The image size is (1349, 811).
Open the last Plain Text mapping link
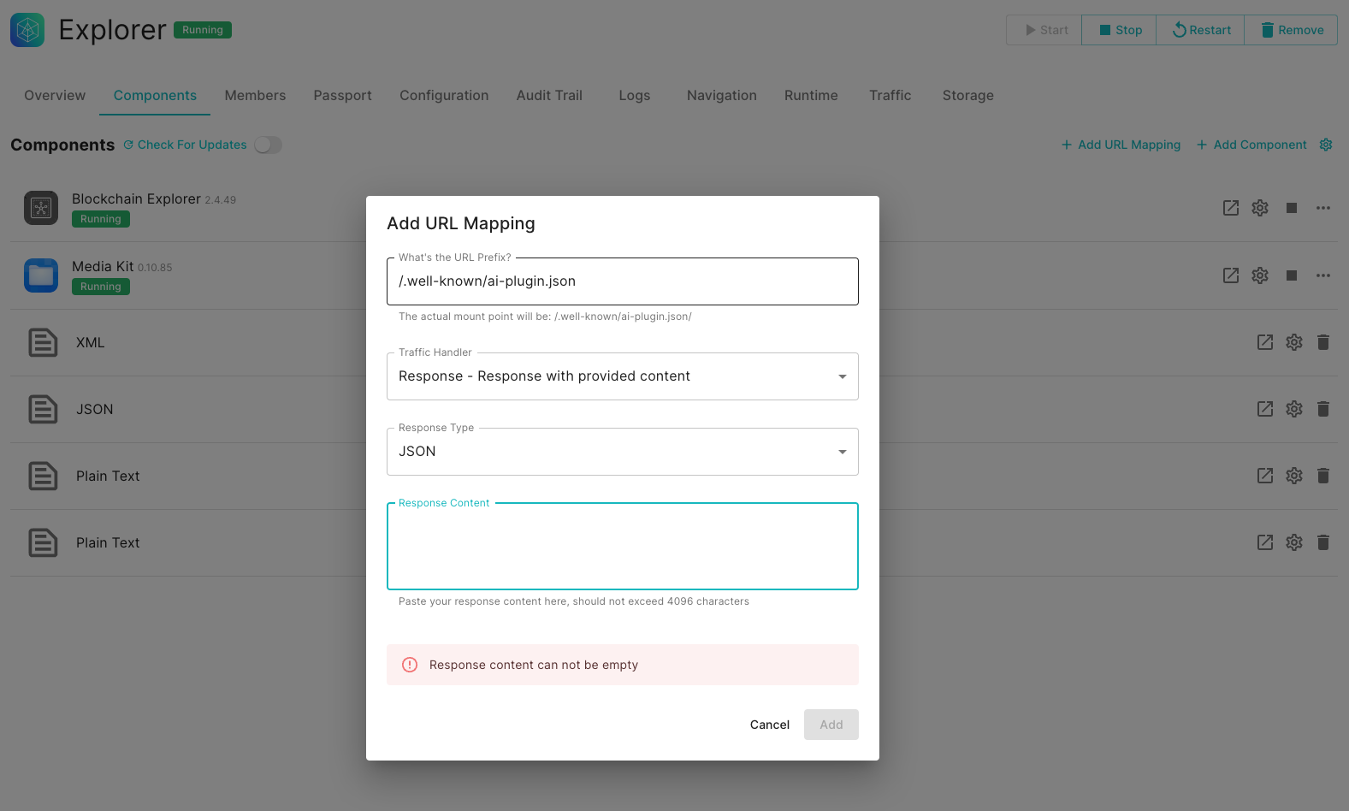tap(1264, 542)
